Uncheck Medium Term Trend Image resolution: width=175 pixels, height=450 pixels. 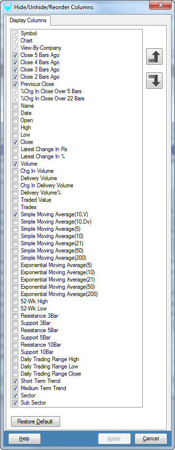click(x=15, y=389)
